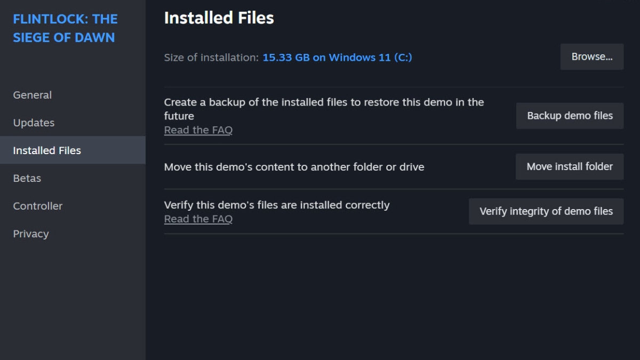640x360 pixels.
Task: Click the Browse button to open install folder
Action: click(591, 57)
